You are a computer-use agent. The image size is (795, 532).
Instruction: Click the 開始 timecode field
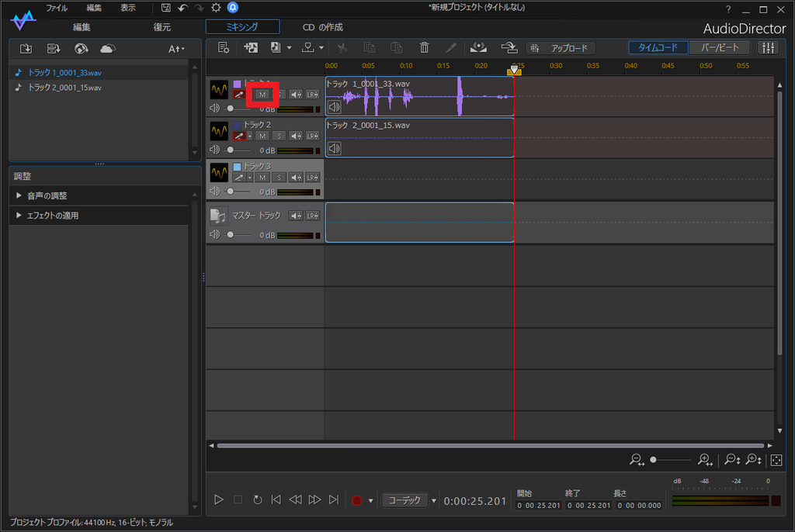[539, 505]
